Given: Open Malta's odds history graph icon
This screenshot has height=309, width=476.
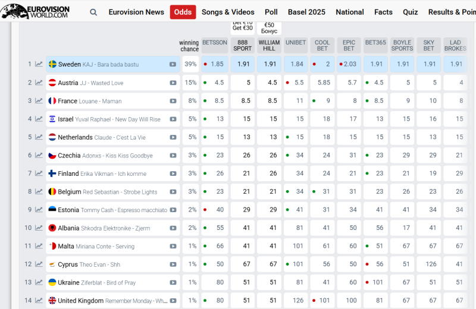Looking at the screenshot, I should [39, 246].
